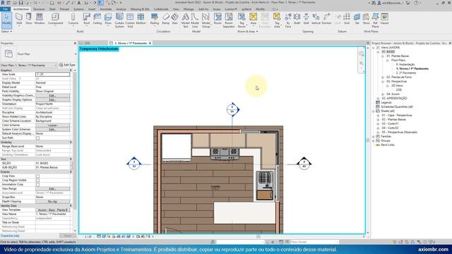The image size is (452, 254).
Task: Choose the Mullion tool
Action: tap(141, 19)
